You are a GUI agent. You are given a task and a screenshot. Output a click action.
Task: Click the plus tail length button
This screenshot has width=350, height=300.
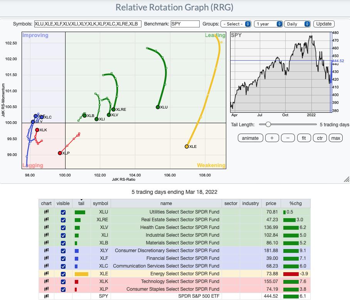(x=272, y=138)
